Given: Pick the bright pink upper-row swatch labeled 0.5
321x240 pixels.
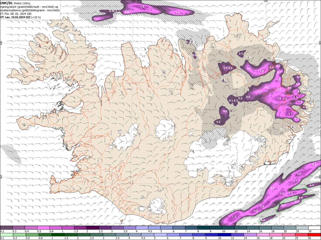Looking at the screenshot, I should pyautogui.click(x=43, y=228).
